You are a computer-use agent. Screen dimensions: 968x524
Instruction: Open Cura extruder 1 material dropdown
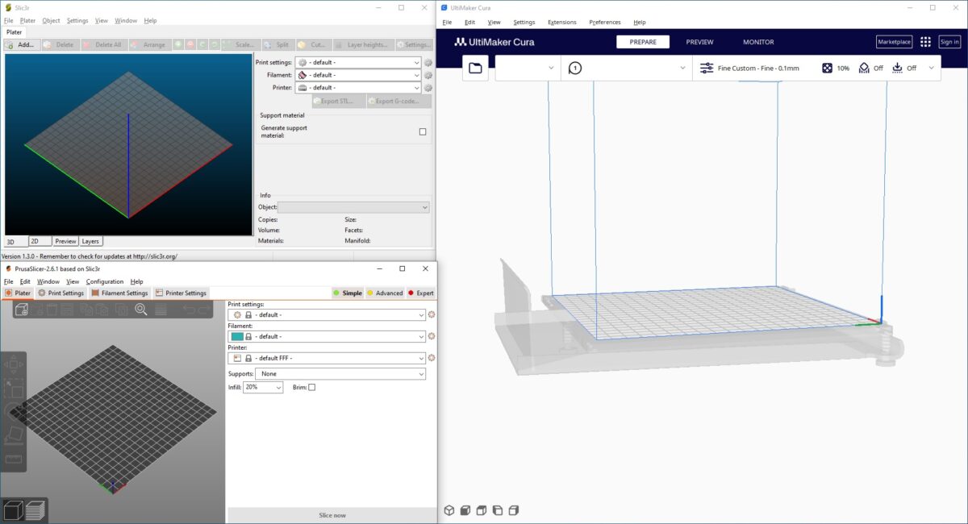coord(627,69)
